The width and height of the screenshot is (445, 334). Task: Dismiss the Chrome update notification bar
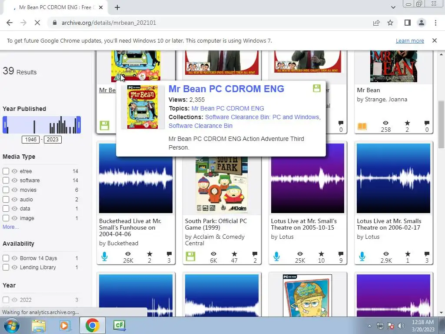434,40
